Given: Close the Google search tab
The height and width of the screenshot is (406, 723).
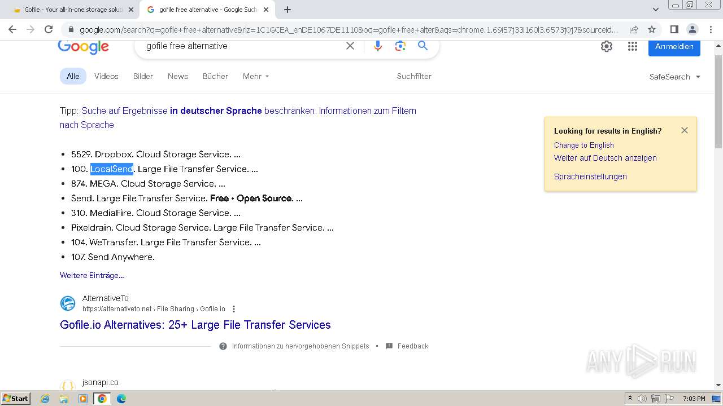Looking at the screenshot, I should pos(266,10).
